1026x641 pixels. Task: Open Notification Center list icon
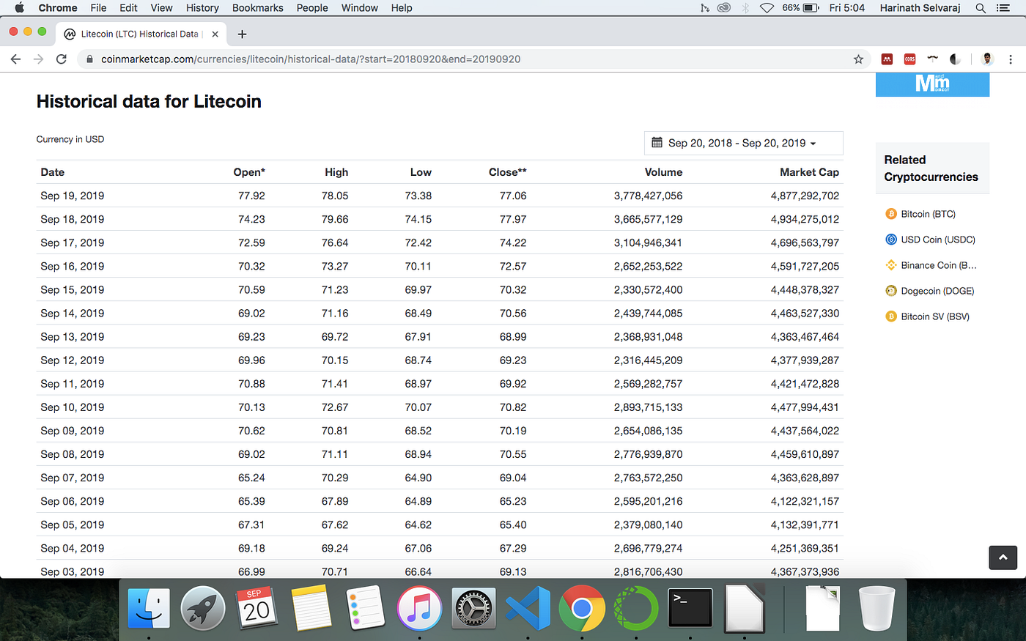pyautogui.click(x=1003, y=8)
